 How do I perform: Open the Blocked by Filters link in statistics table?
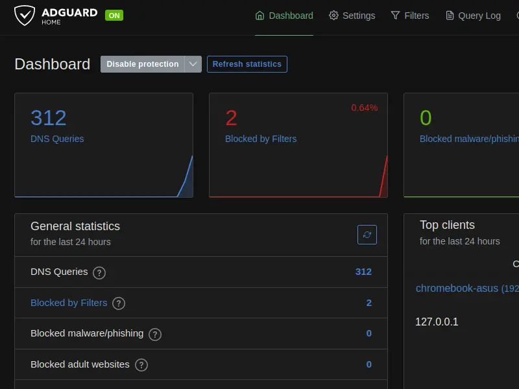[69, 303]
